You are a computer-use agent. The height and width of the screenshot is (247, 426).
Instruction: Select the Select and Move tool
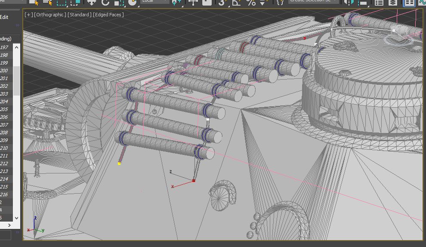(x=91, y=2)
